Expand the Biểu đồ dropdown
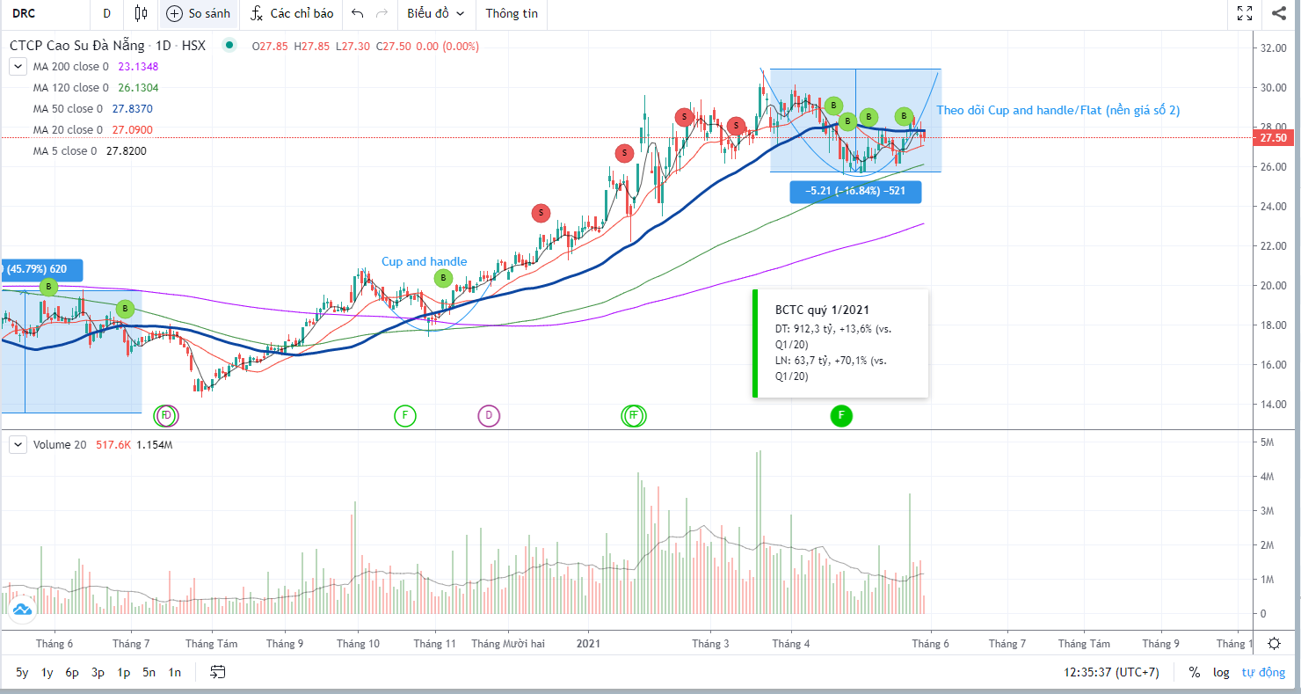This screenshot has height=694, width=1301. [435, 13]
